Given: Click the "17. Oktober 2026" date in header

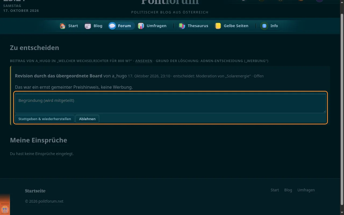Looking at the screenshot, I should pos(21,11).
